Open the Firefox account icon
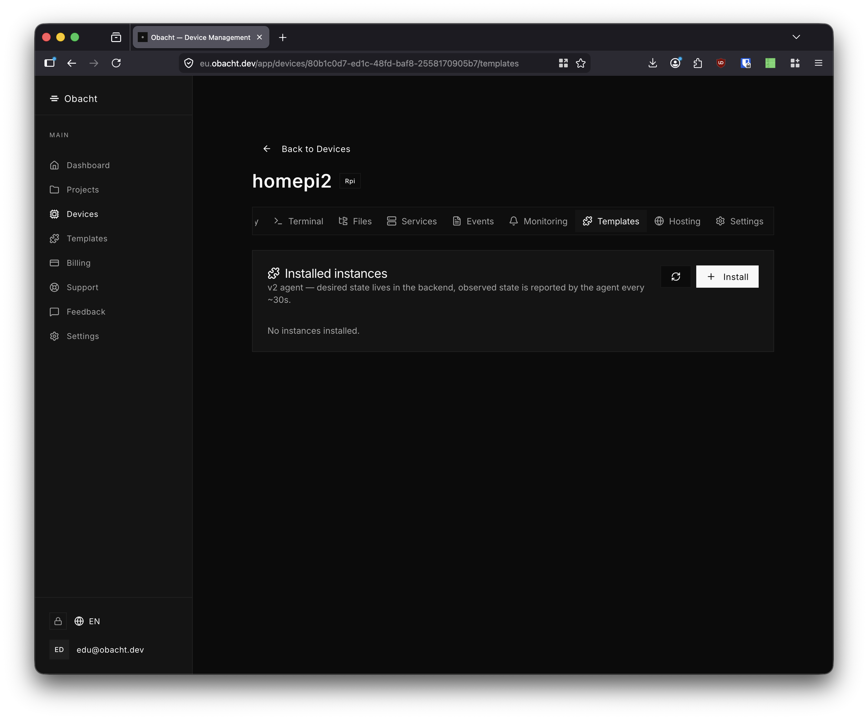The width and height of the screenshot is (868, 720). 675,63
